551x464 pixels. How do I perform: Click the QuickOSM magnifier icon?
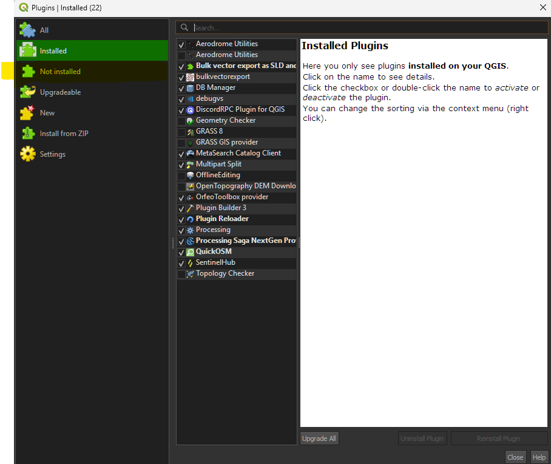click(191, 252)
